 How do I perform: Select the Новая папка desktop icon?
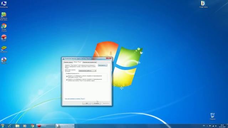click(x=203, y=4)
